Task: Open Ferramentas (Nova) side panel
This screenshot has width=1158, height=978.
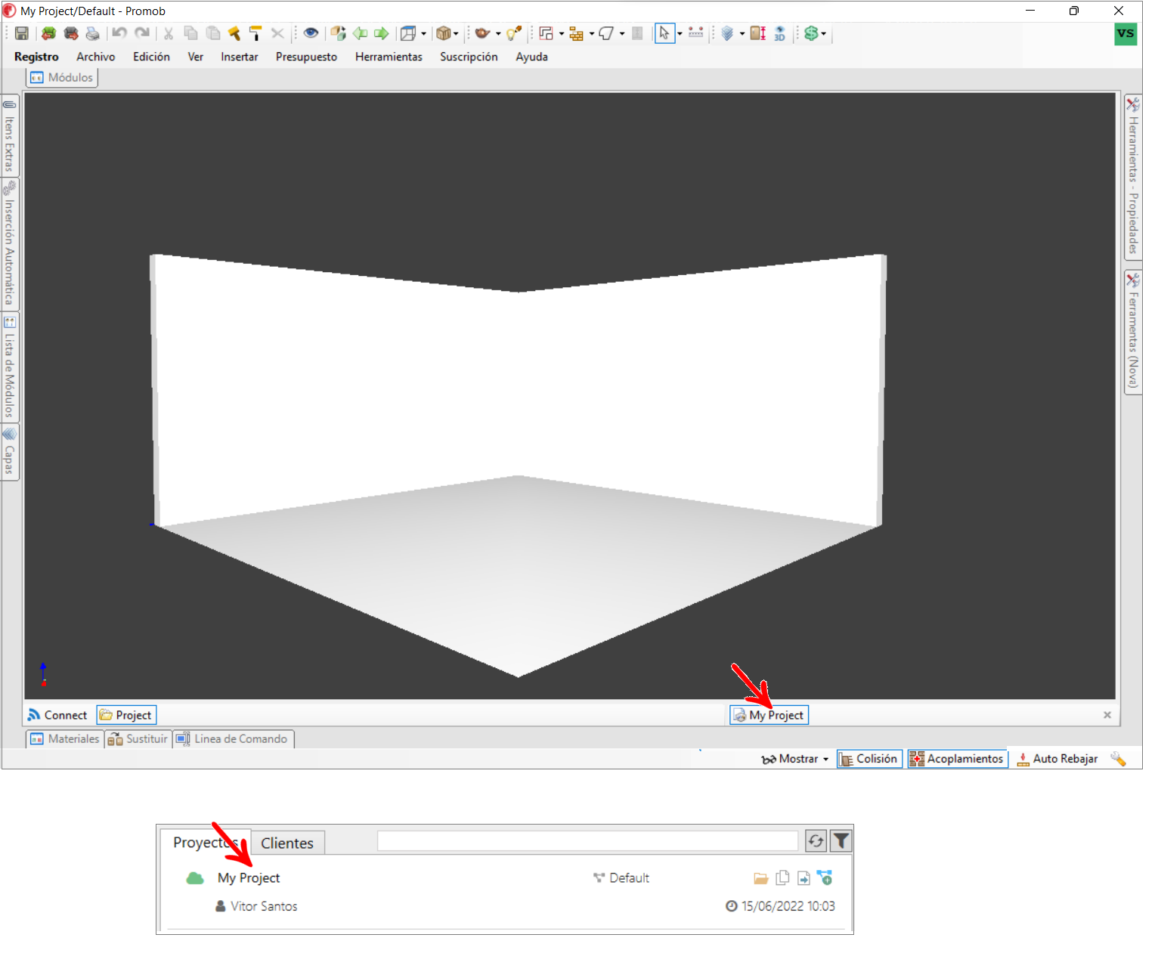Action: pos(1133,332)
